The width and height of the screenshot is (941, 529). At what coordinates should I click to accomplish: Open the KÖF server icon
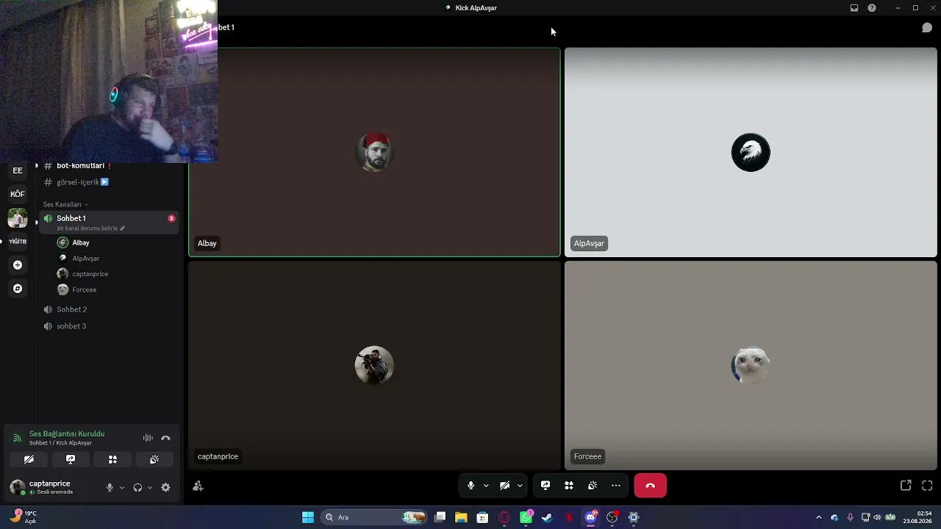18,194
